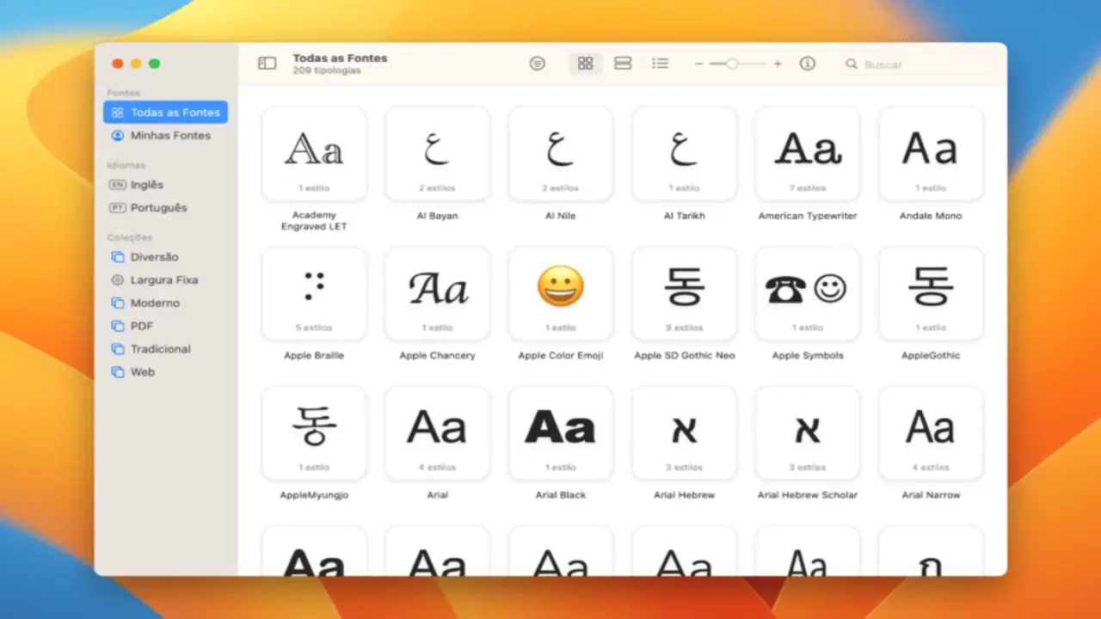The height and width of the screenshot is (619, 1101).
Task: Select Inglês language in sidebar
Action: (x=165, y=185)
